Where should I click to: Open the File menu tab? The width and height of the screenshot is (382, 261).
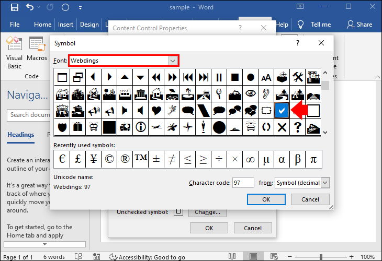(x=14, y=24)
